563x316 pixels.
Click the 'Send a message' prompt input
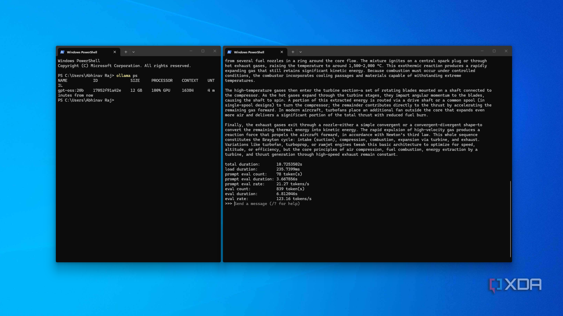coord(267,204)
